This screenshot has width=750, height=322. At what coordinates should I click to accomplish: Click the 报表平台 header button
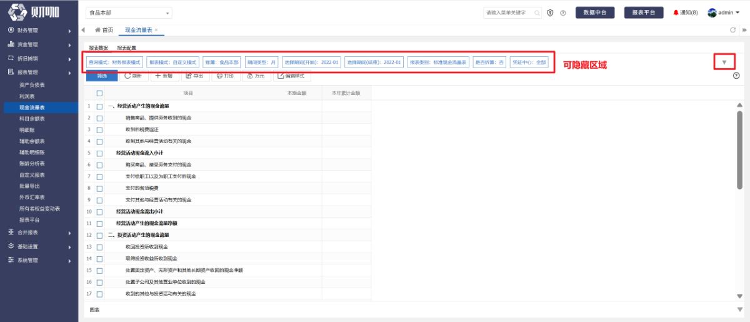(643, 13)
